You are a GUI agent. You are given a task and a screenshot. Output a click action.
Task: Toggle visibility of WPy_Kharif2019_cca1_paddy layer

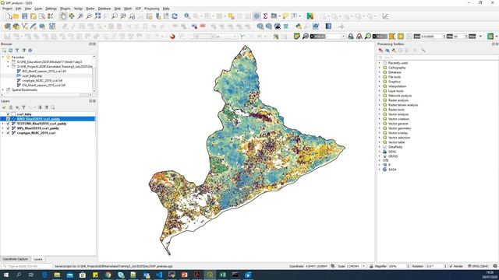[8, 128]
